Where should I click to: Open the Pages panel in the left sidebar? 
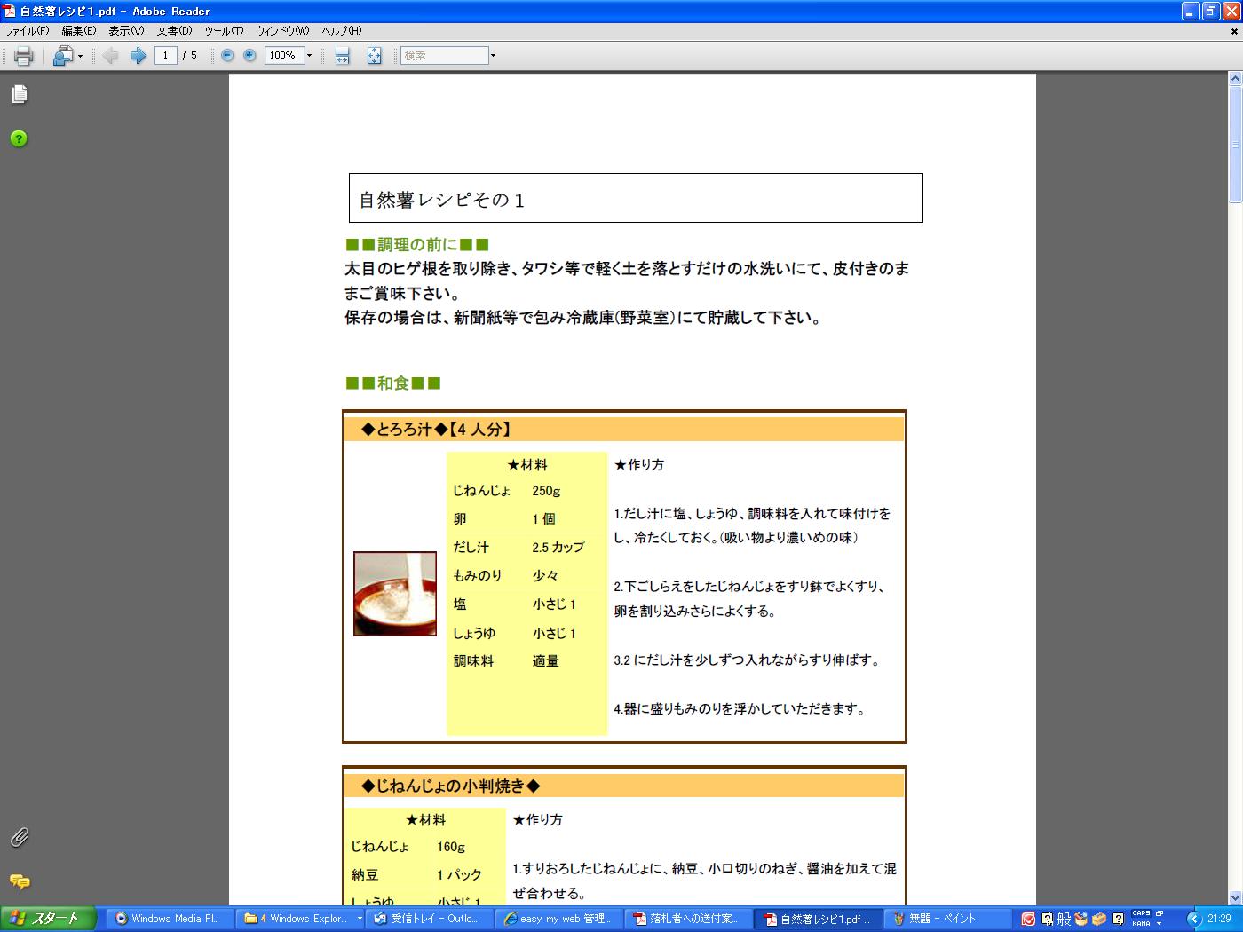tap(19, 94)
